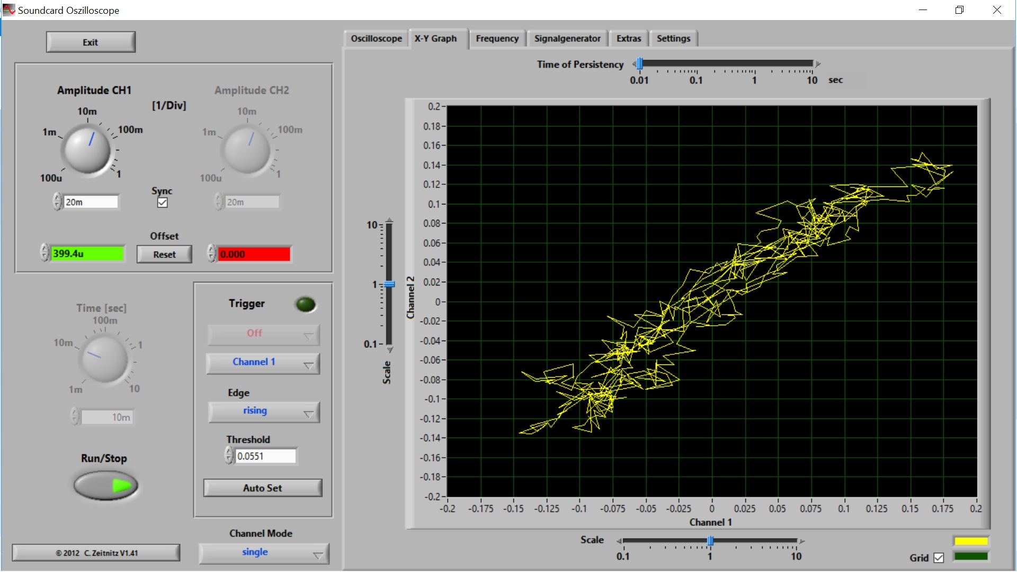Uncheck the Sync checkbox

163,202
